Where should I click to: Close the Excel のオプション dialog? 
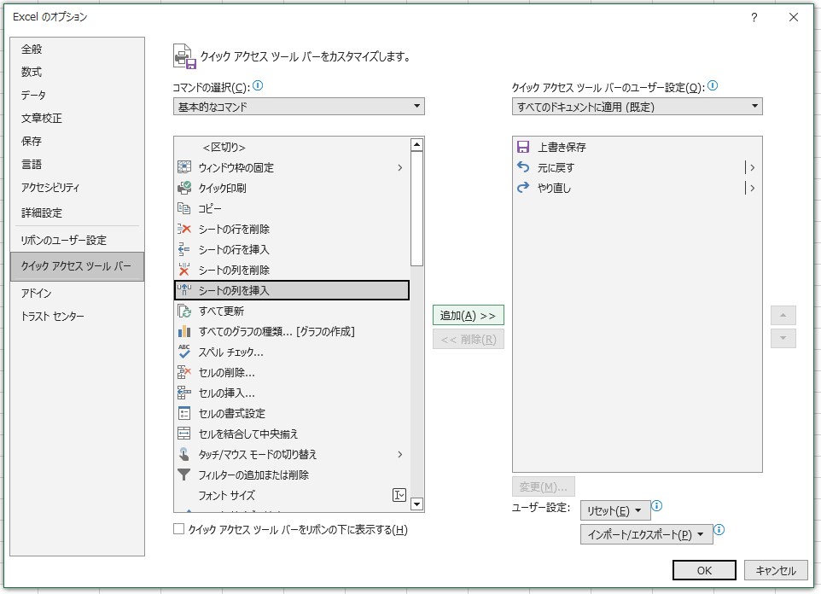click(794, 17)
